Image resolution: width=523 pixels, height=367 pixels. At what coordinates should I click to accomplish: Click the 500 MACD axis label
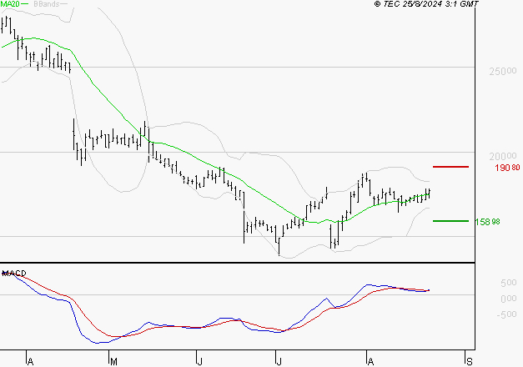[x=509, y=284]
